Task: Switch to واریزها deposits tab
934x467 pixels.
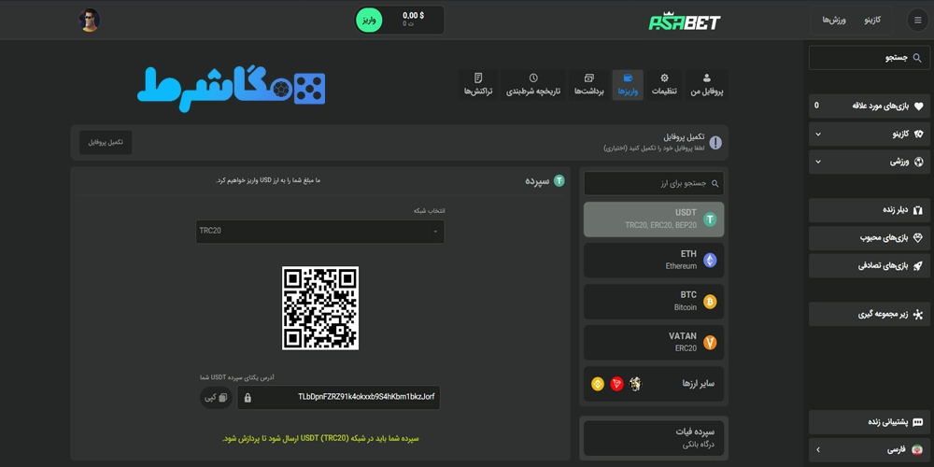Action: click(x=628, y=85)
